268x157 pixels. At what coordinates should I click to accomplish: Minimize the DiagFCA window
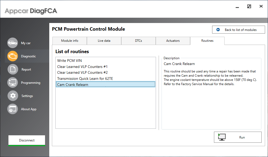(x=237, y=7)
